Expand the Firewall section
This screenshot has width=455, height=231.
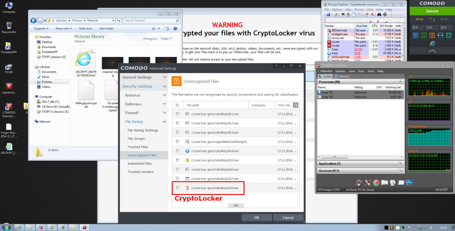click(144, 113)
